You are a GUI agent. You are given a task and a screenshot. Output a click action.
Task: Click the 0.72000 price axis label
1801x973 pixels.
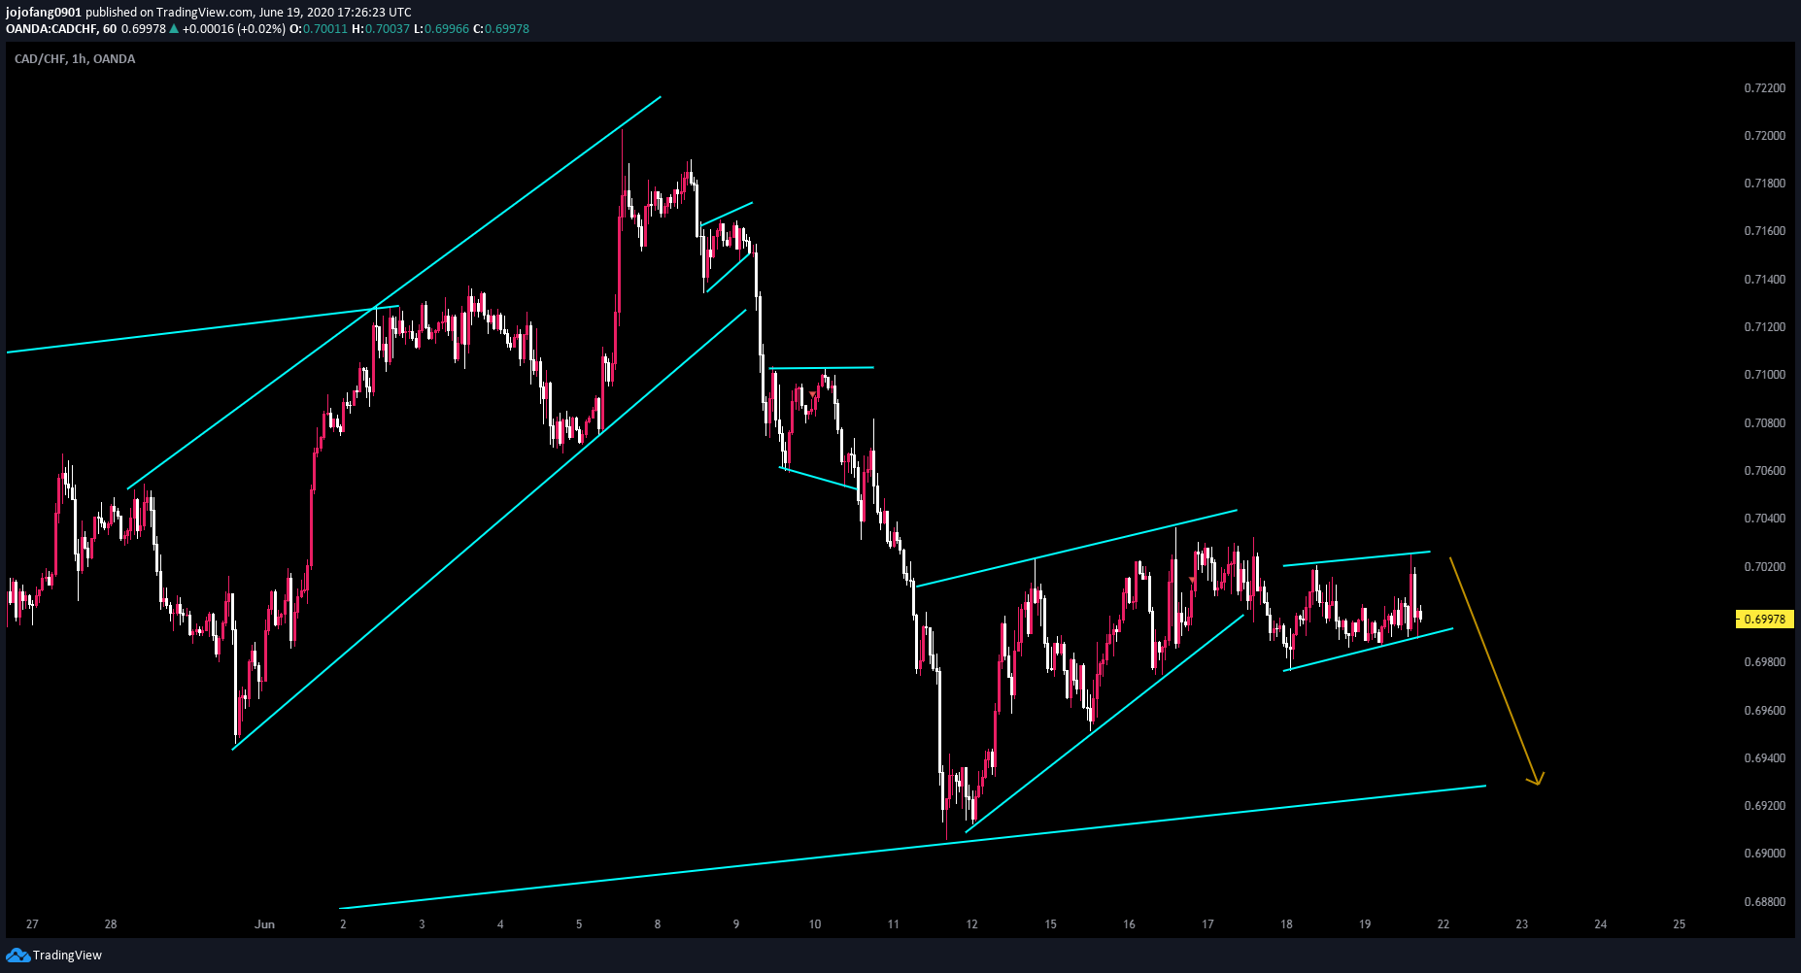point(1765,136)
